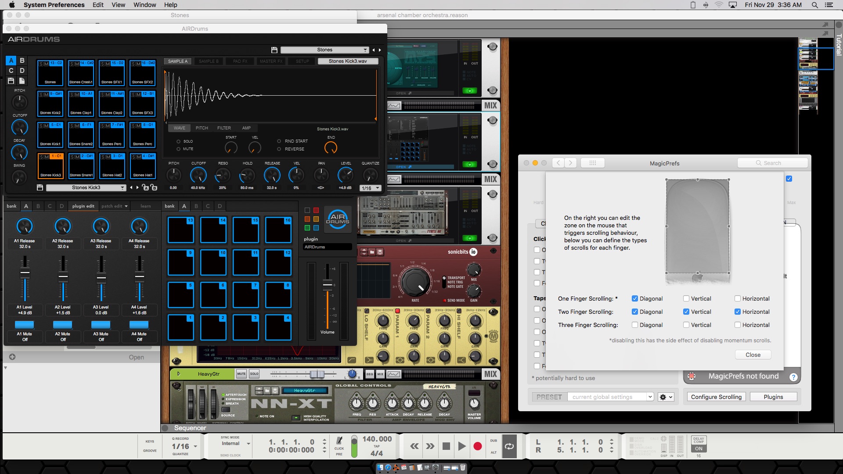Close the scrolling settings sheet
This screenshot has height=474, width=843.
[x=753, y=355]
